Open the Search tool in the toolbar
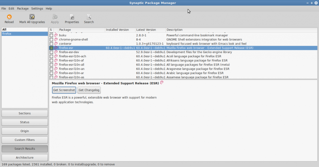The width and height of the screenshot is (319, 167). pyautogui.click(x=89, y=17)
